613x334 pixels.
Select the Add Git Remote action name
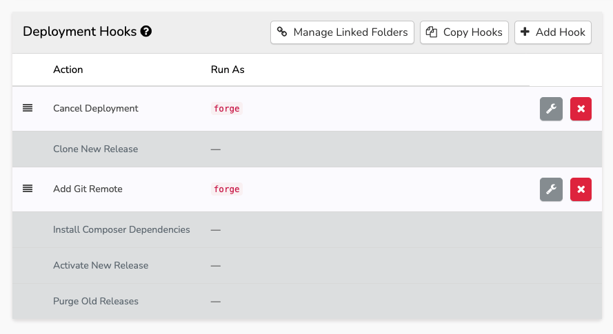point(88,189)
